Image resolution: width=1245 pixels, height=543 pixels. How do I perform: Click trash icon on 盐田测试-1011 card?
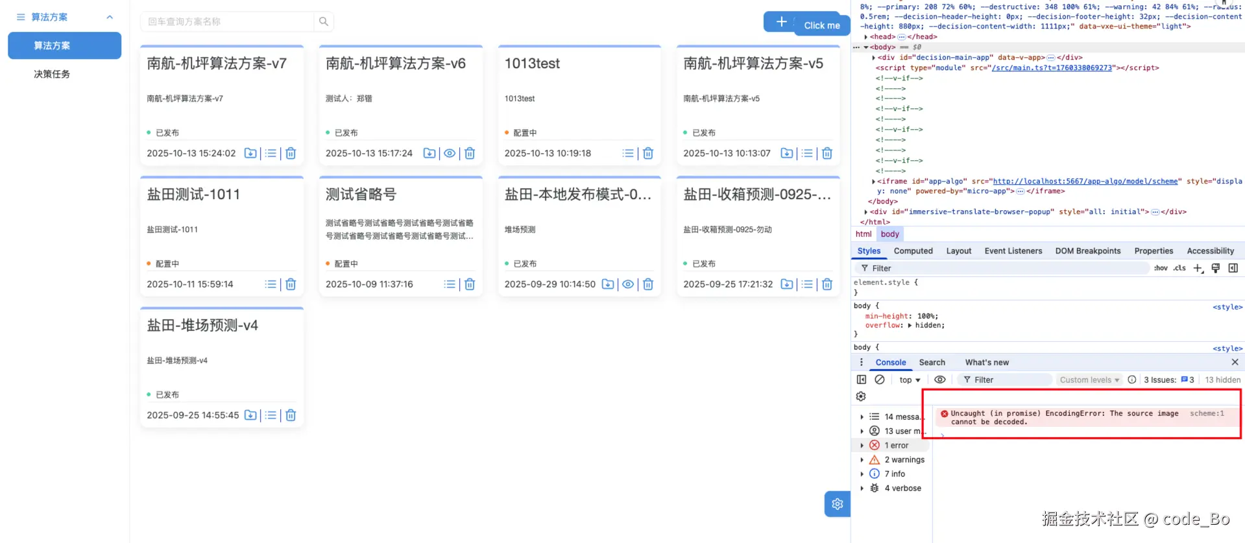click(291, 284)
